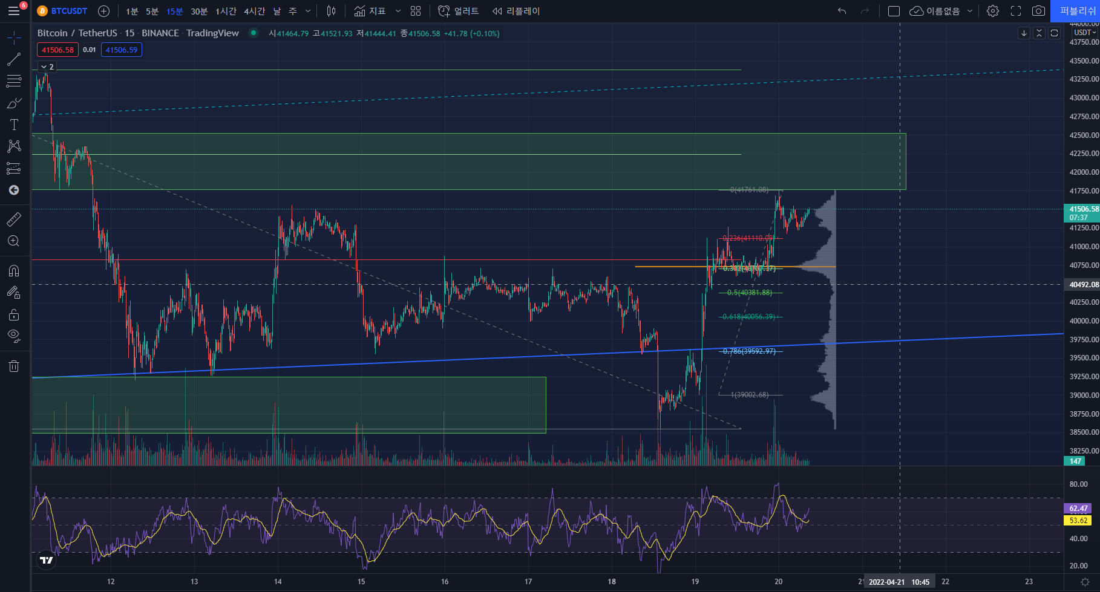
Task: Click the market status green dot
Action: coord(254,33)
